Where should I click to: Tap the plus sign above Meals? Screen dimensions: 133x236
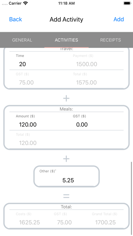(66, 98)
